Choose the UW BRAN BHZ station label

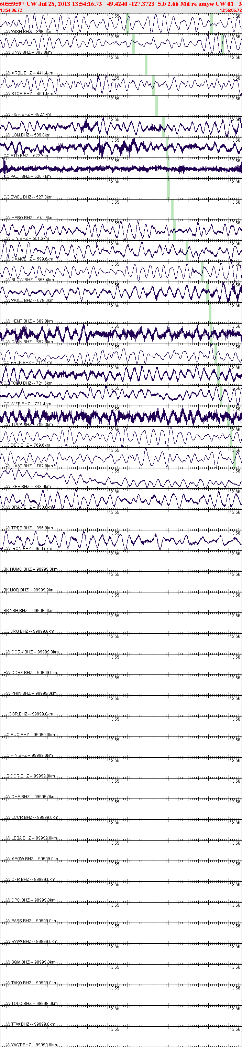[29, 508]
